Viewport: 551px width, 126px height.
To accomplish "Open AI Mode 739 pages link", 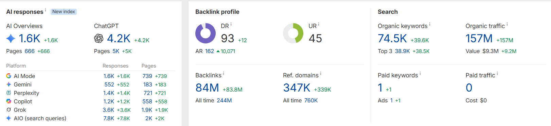I will click(x=147, y=76).
